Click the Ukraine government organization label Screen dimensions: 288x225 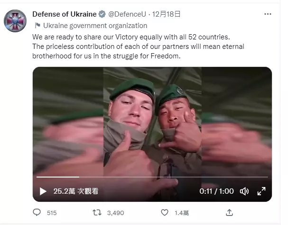coord(95,26)
